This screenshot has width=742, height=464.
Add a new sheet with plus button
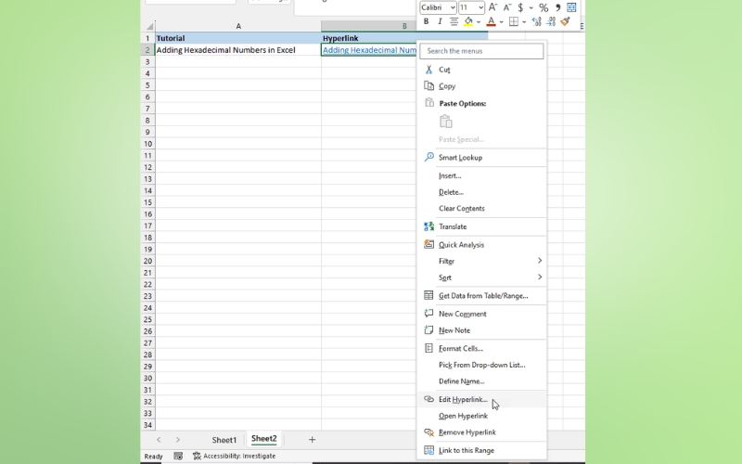click(x=312, y=440)
